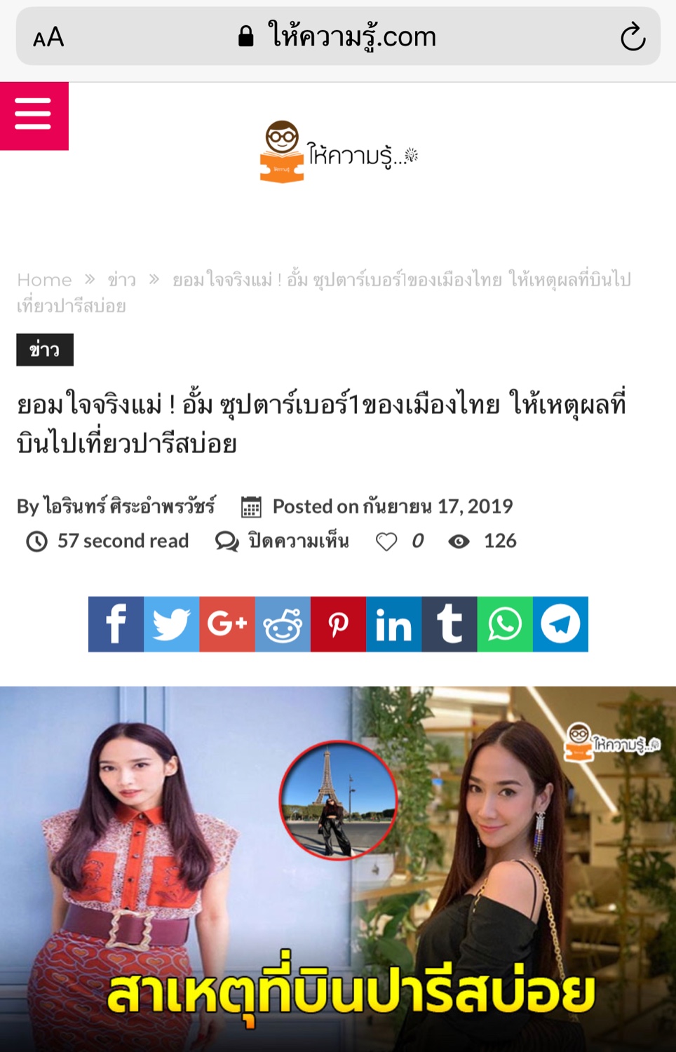Select the black ข่าว category tag
676x1052 pixels.
(x=45, y=350)
